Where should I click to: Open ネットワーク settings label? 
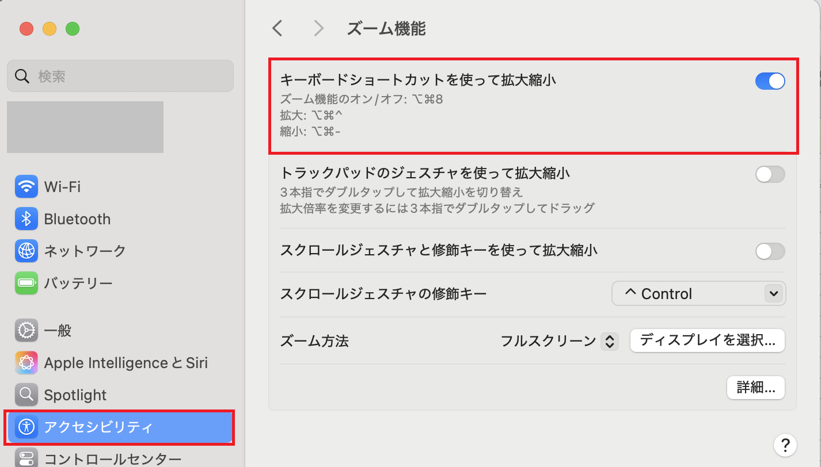[85, 251]
